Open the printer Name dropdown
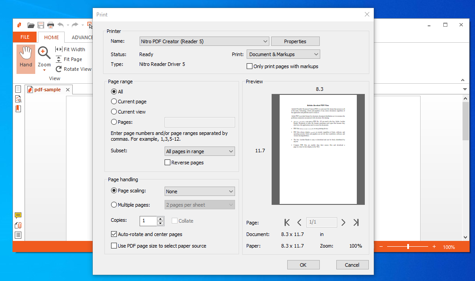 (204, 41)
